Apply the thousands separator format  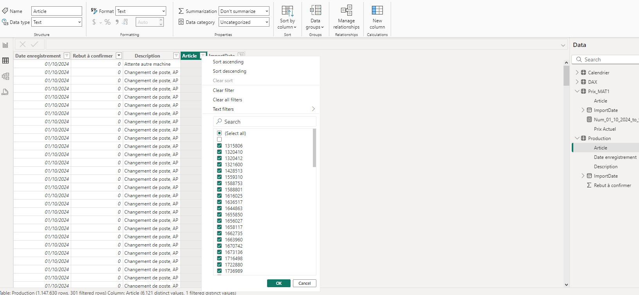(x=117, y=22)
